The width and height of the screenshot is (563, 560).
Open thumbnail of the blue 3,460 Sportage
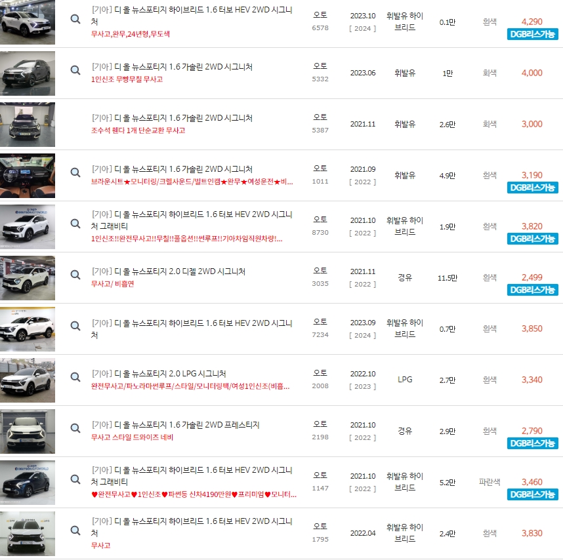[x=28, y=483]
